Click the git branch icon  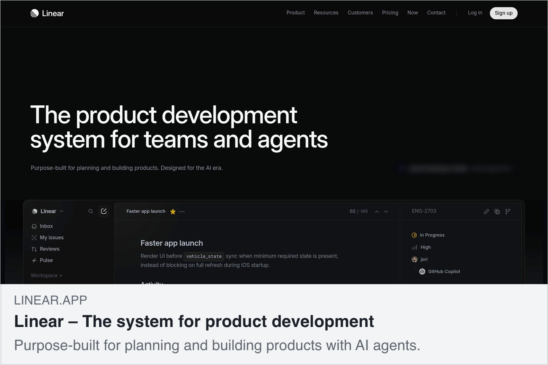point(508,212)
